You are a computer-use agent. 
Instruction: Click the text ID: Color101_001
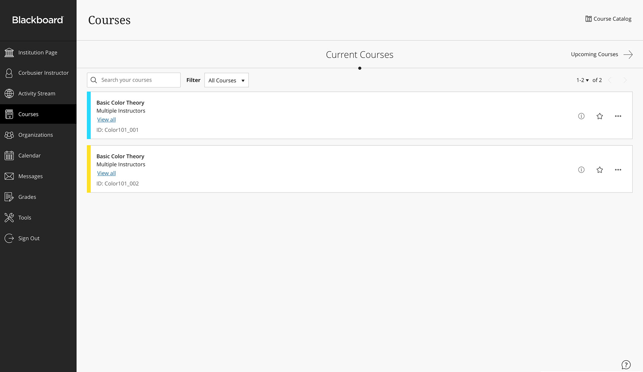point(117,130)
